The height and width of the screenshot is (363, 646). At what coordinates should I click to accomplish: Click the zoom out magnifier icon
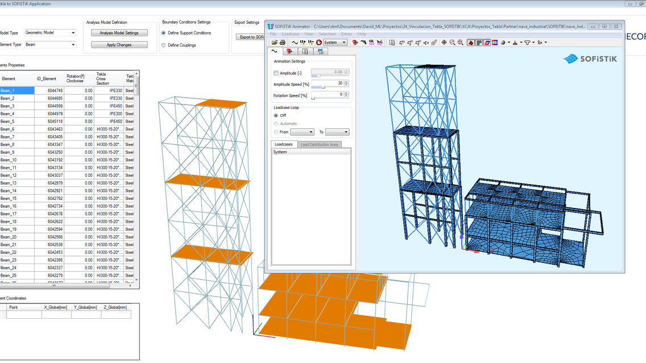(x=452, y=43)
